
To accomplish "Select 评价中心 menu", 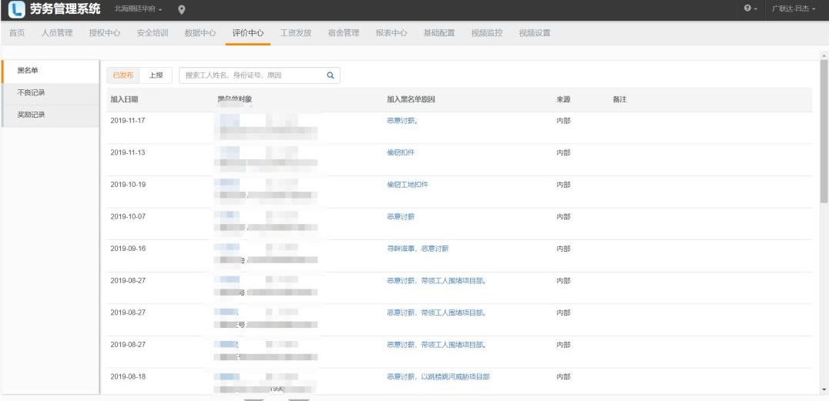I will [x=248, y=33].
